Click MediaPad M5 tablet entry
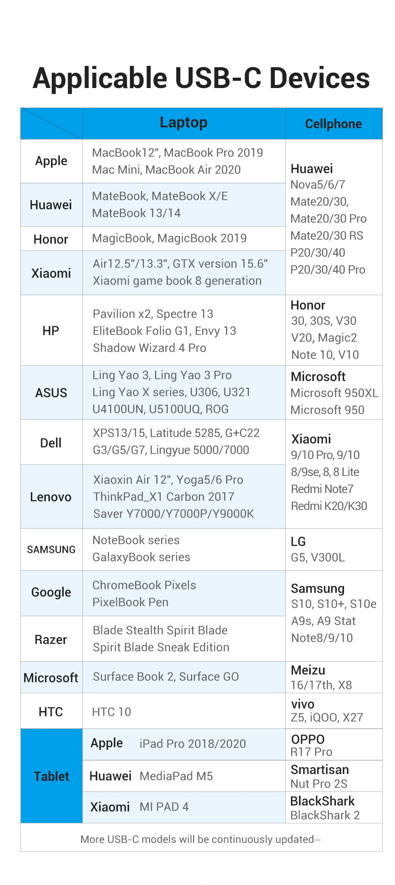This screenshot has width=395, height=885. (176, 776)
